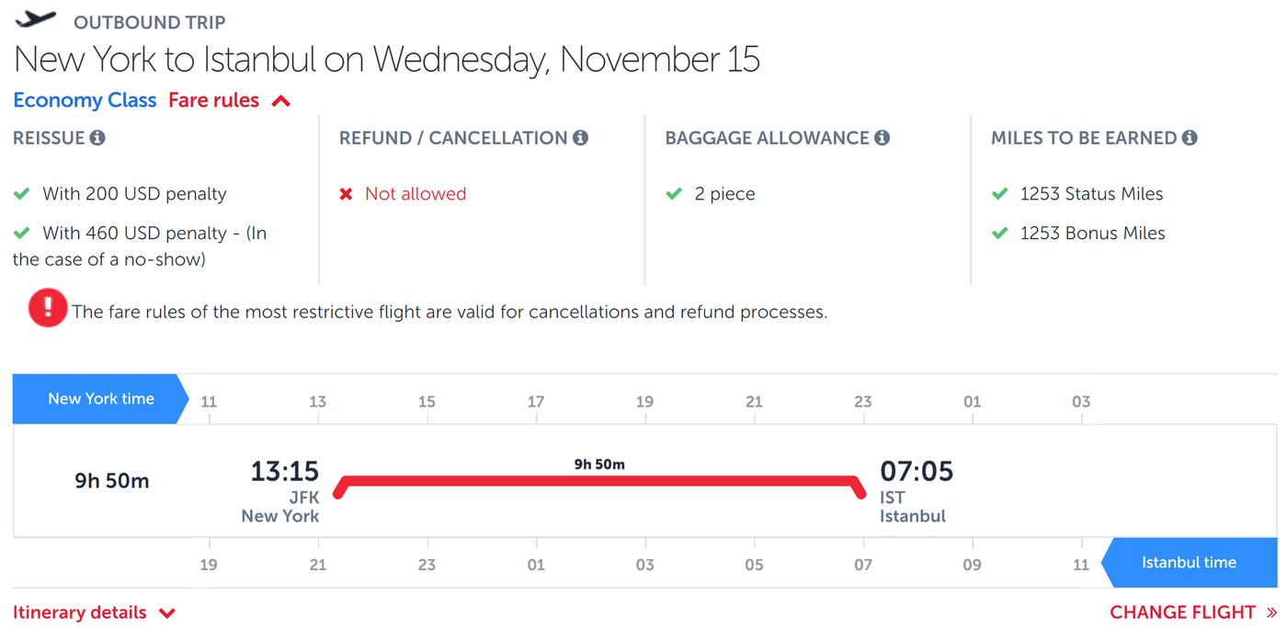This screenshot has height=629, width=1287.
Task: Select the New York time tab
Action: tap(100, 399)
